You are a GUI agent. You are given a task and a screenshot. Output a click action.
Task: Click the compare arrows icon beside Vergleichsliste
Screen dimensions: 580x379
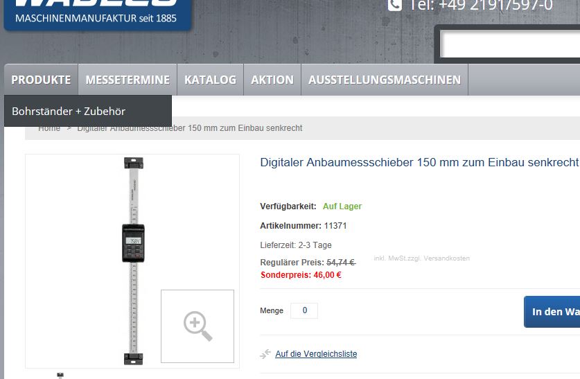pyautogui.click(x=265, y=354)
